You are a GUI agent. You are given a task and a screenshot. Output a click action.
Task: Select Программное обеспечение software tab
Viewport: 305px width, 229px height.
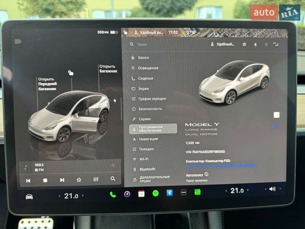[x=153, y=129]
